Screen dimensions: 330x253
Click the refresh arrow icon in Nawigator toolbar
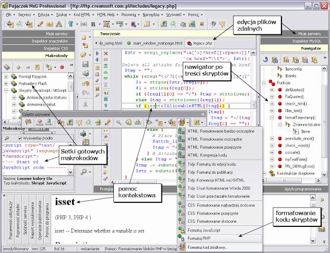point(265,60)
